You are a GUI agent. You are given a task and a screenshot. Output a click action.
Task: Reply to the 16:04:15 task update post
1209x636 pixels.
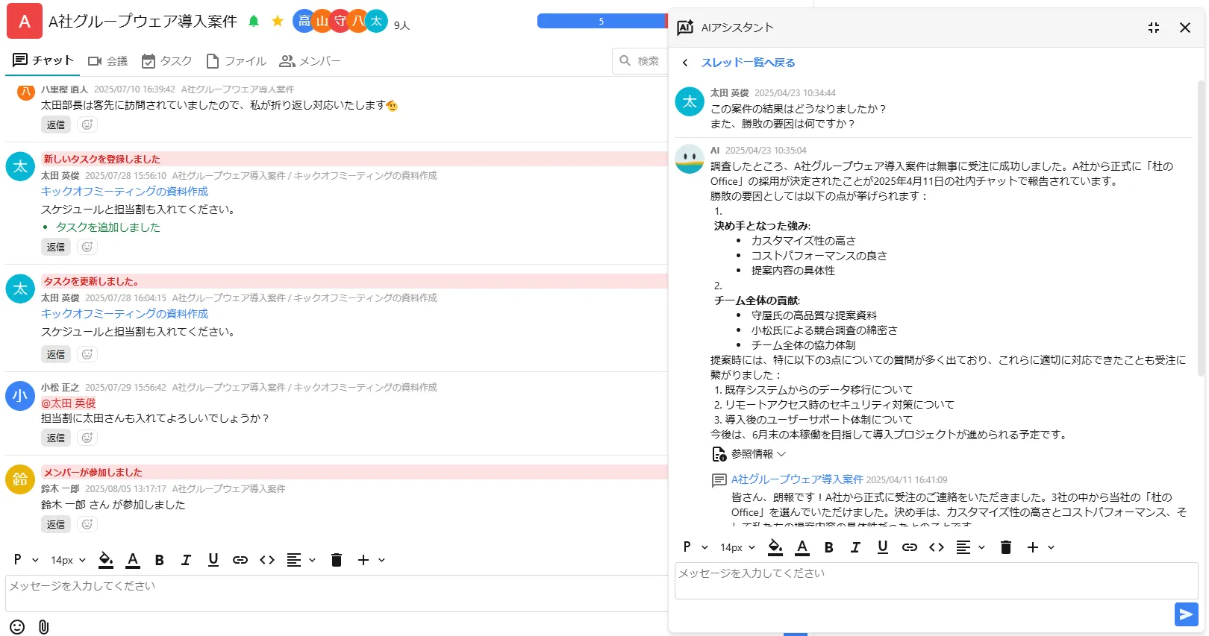(56, 354)
